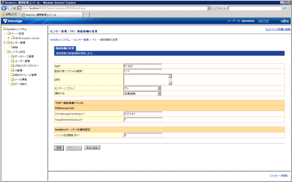Viewport: 292px width, 182px height.
Task: Open データベース管理 in tree
Action: [x=24, y=56]
